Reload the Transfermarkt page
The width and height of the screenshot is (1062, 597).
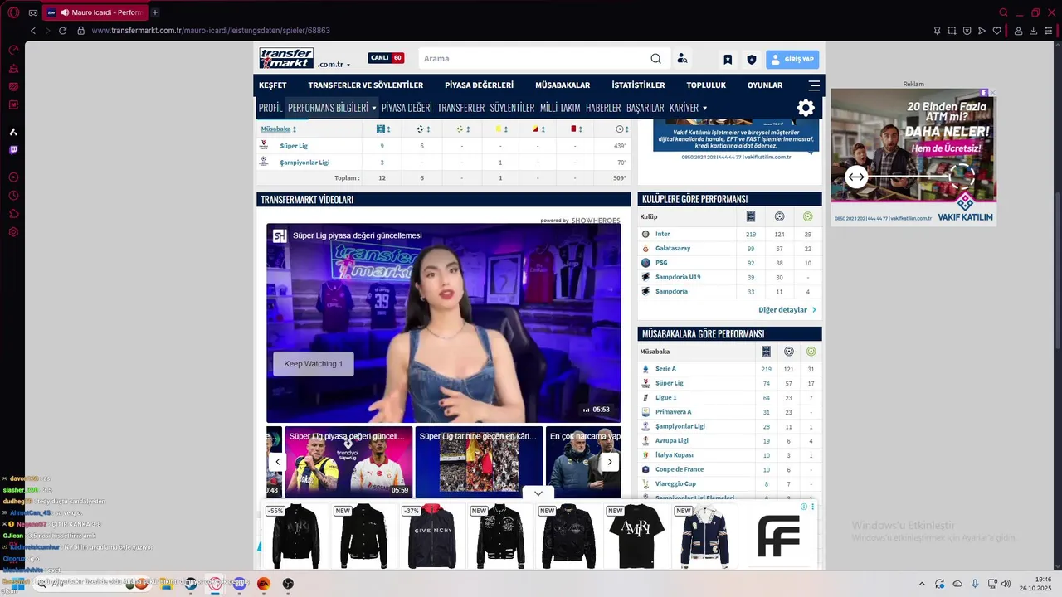tap(62, 31)
